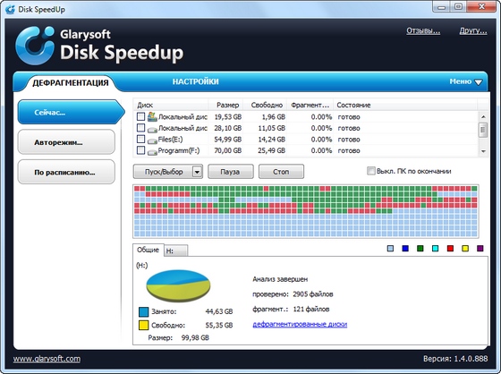Viewport: 501px width, 374px height.
Task: Open the H: drive tab
Action: point(176,251)
